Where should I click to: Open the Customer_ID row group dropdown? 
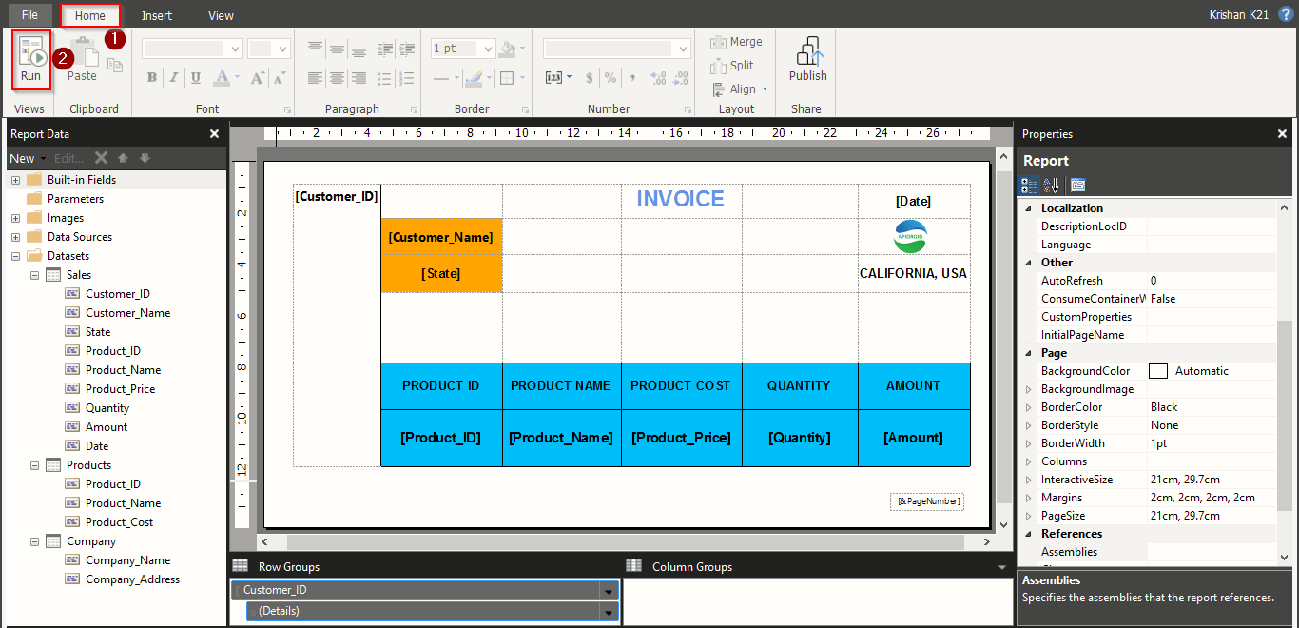point(607,591)
